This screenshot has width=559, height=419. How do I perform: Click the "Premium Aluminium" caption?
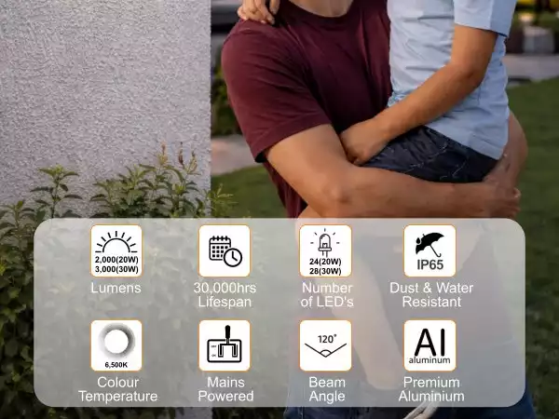tap(430, 389)
